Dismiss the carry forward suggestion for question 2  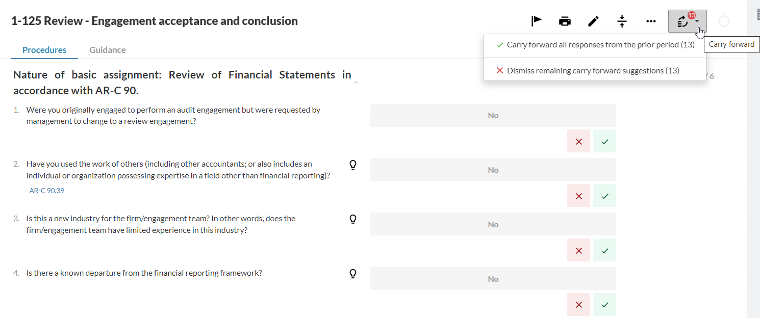pos(578,196)
